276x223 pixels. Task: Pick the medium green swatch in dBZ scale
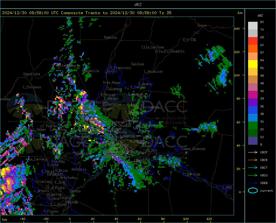tap(253, 125)
